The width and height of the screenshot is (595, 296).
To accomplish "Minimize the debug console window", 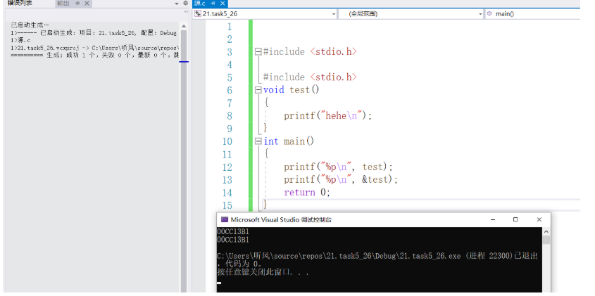I will point(492,219).
